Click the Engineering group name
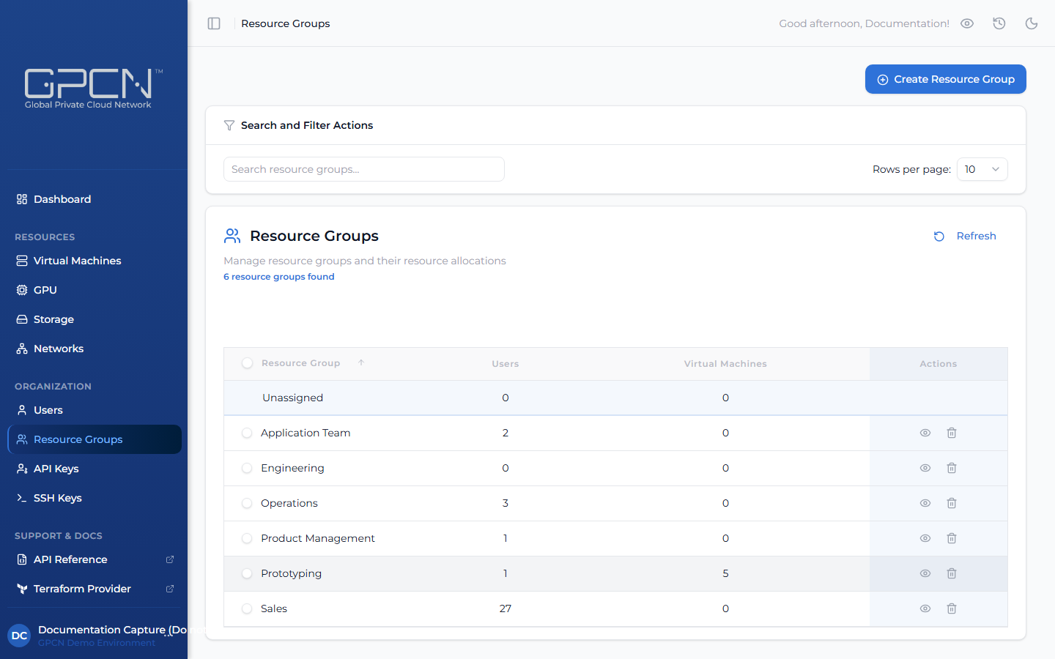This screenshot has width=1055, height=659. click(292, 468)
